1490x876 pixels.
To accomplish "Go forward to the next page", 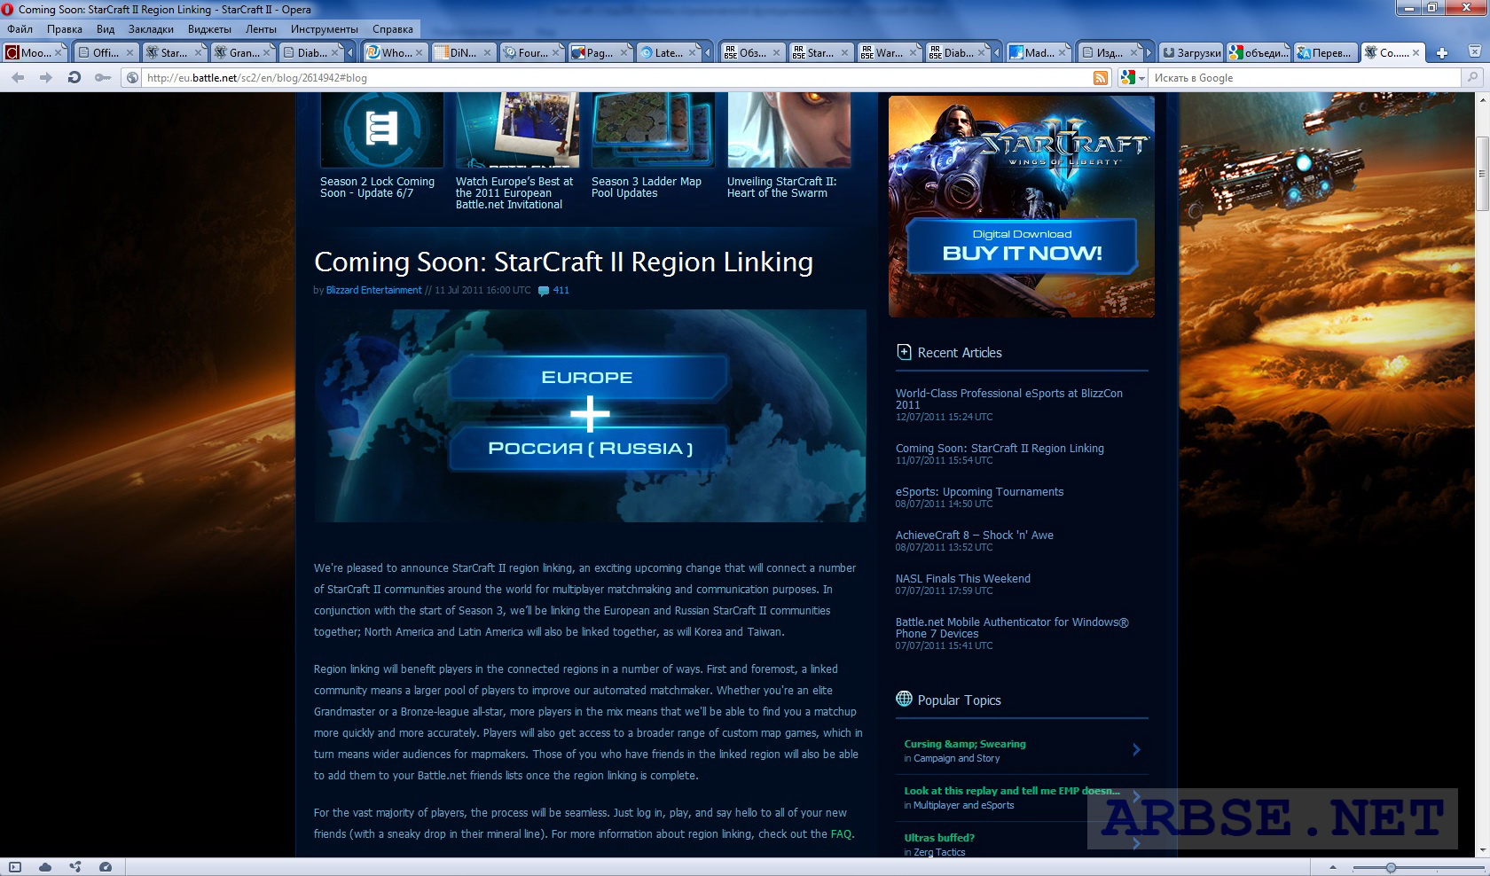I will (x=46, y=77).
